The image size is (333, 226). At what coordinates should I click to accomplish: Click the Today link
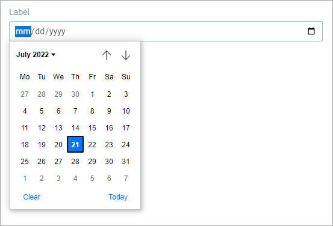click(118, 197)
